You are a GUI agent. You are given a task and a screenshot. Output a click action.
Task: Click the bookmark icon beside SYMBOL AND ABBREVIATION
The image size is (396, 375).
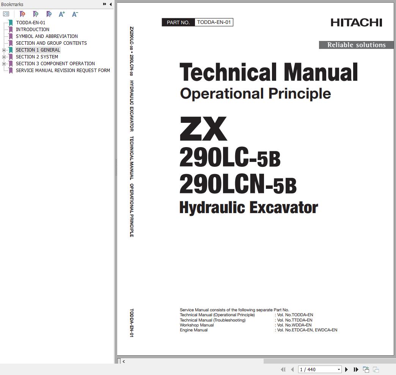tap(11, 36)
